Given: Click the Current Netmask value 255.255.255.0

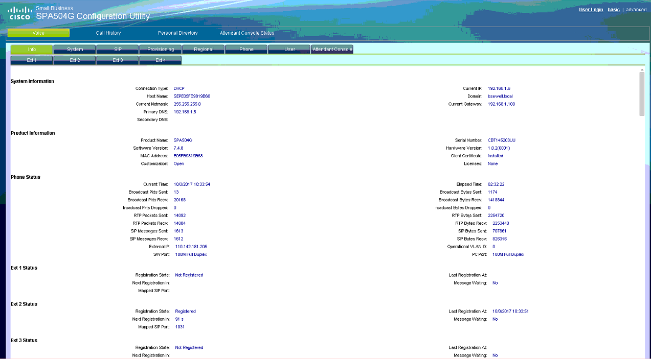Looking at the screenshot, I should click(187, 104).
